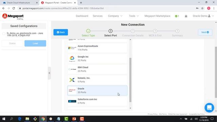Open Megaport Marketplace

157,16
